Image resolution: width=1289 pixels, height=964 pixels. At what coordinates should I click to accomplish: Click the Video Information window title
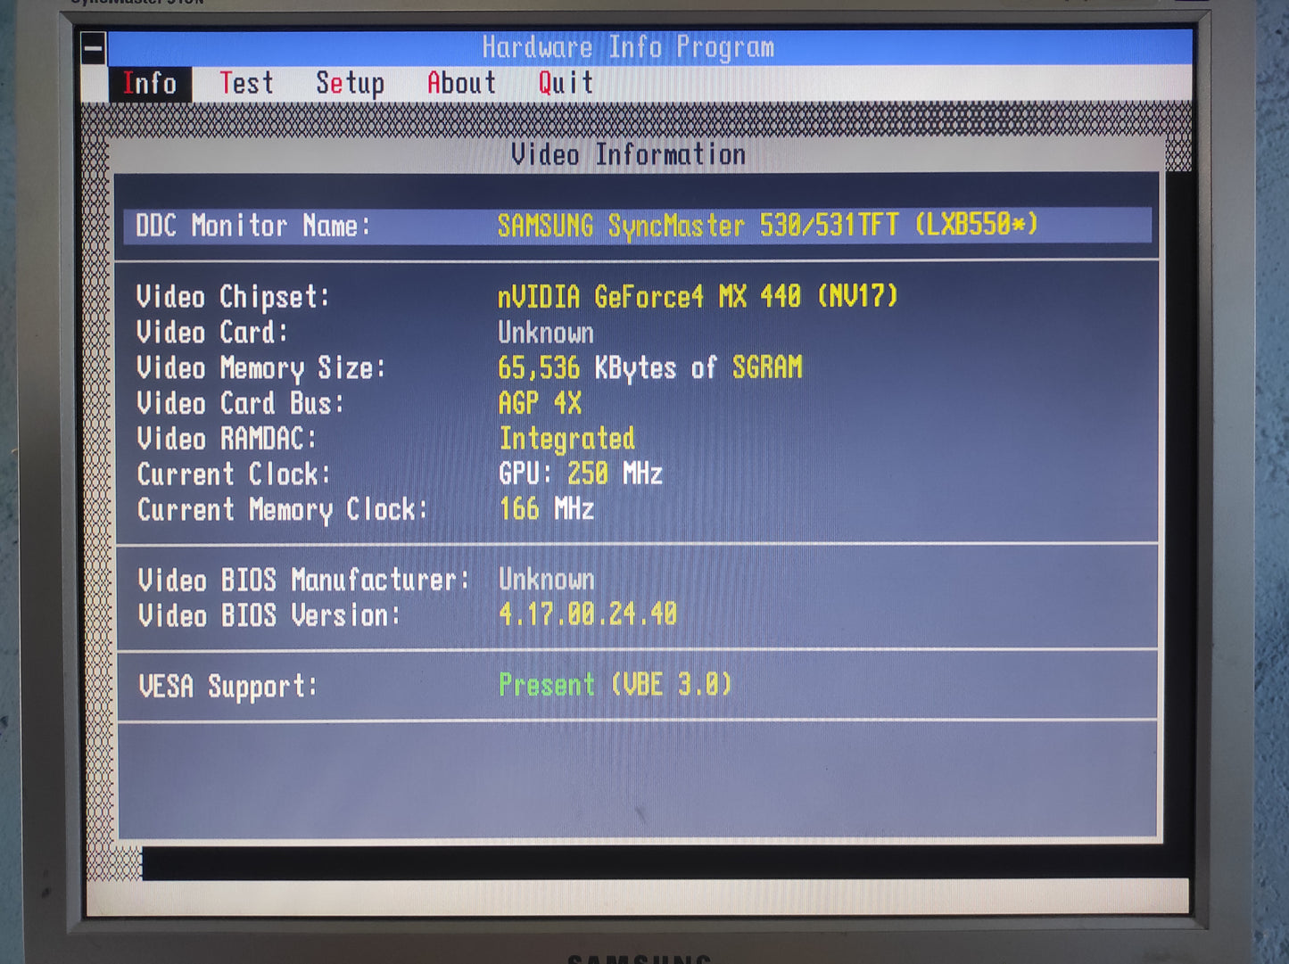(628, 155)
